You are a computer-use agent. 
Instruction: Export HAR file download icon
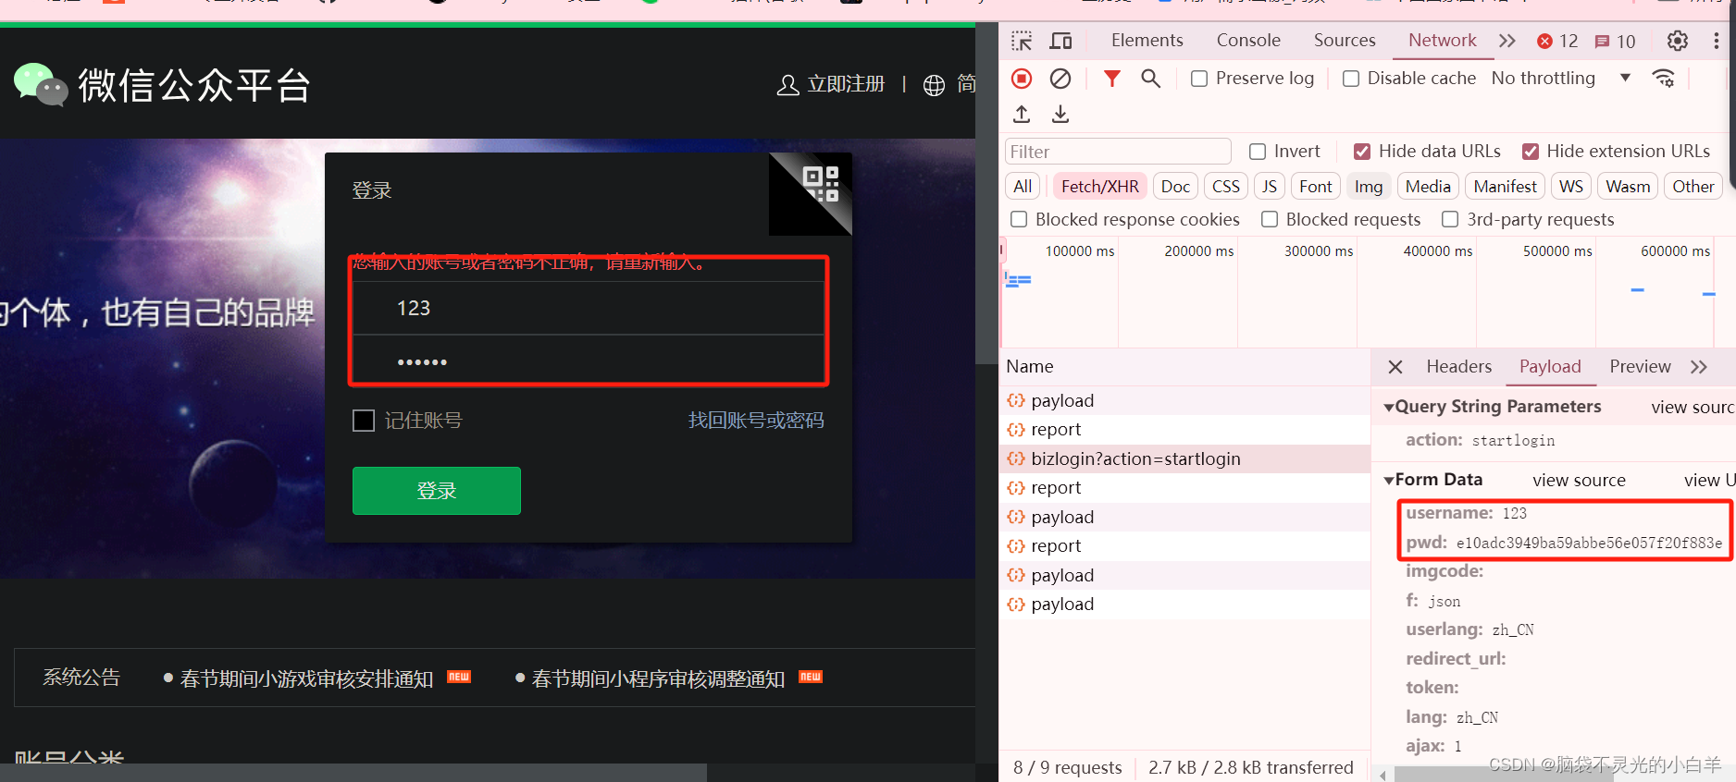pos(1060,114)
